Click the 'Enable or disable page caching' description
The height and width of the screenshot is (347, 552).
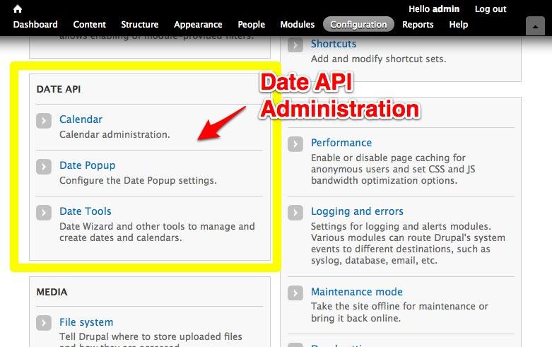[x=393, y=170]
